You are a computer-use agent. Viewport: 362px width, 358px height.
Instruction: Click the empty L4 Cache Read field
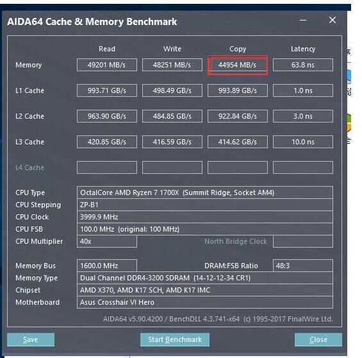pos(107,167)
